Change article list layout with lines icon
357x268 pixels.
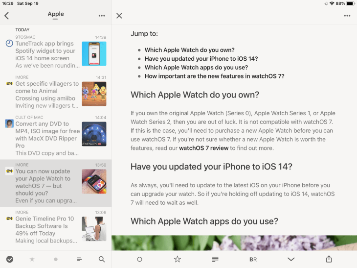[79, 259]
